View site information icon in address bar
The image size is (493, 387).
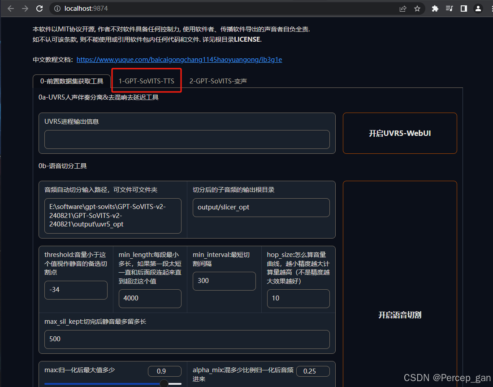(x=57, y=9)
